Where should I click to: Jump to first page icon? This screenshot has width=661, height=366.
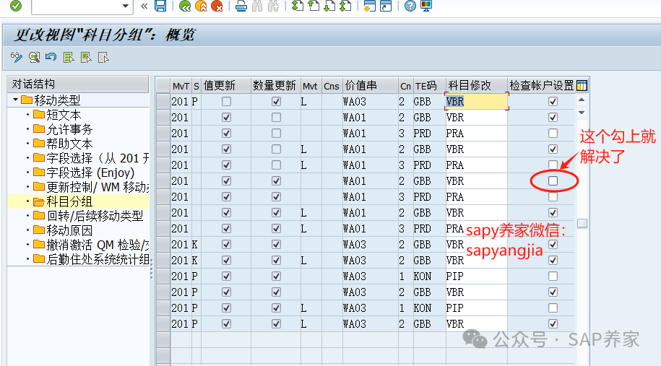pyautogui.click(x=298, y=6)
